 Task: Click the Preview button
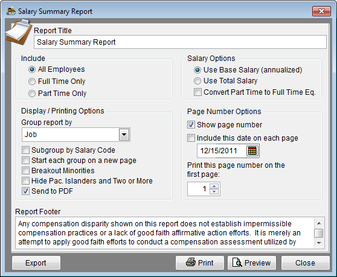point(252,263)
